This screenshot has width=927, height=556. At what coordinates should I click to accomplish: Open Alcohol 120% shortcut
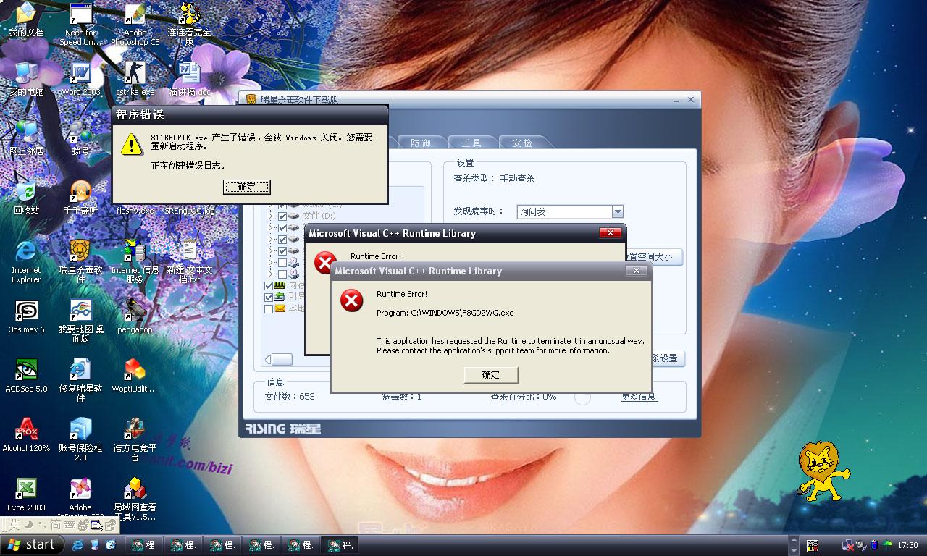point(26,434)
